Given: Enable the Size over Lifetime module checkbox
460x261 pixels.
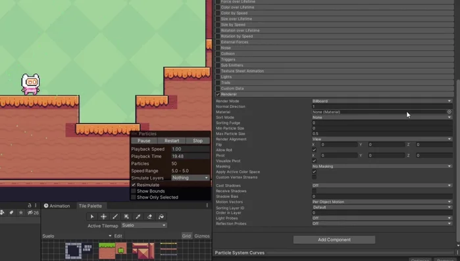Looking at the screenshot, I should coord(218,19).
